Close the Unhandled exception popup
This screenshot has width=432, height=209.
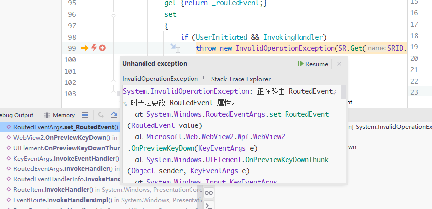click(339, 64)
